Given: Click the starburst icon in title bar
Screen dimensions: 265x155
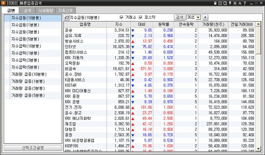Looking at the screenshot, I should (235, 3).
